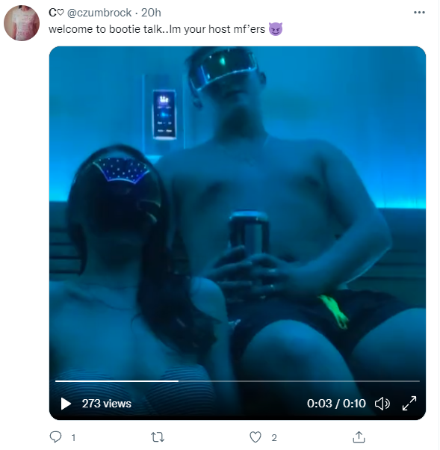
Task: Click the reply count number 1
Action: click(x=73, y=437)
